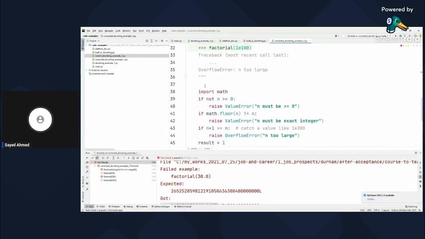This screenshot has width=425, height=239.
Task: Open the File menu
Action: (88, 31)
